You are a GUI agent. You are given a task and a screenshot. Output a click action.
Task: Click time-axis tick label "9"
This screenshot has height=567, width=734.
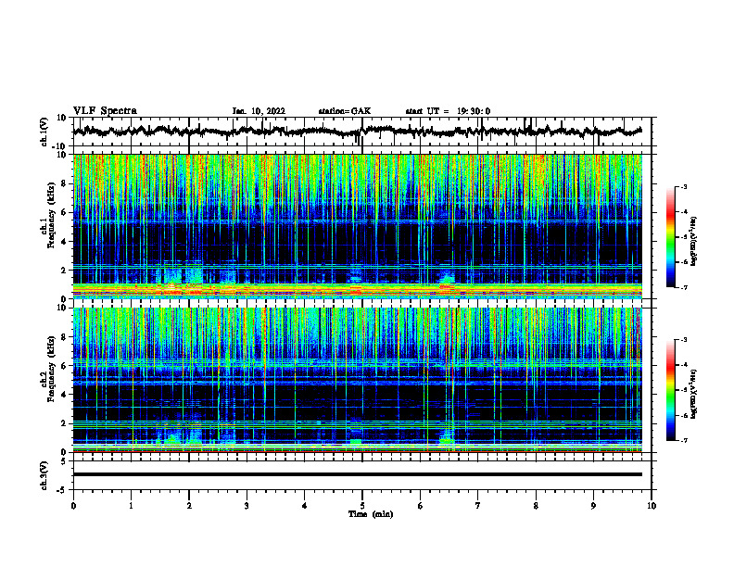pyautogui.click(x=593, y=506)
